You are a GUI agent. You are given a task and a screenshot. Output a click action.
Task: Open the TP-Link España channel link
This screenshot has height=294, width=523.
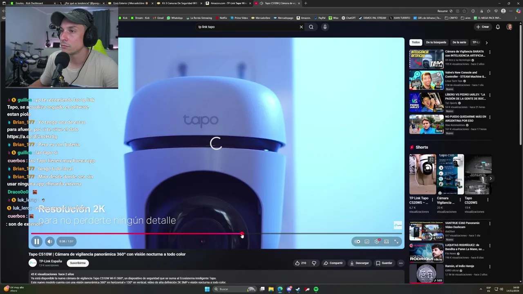[x=51, y=261]
